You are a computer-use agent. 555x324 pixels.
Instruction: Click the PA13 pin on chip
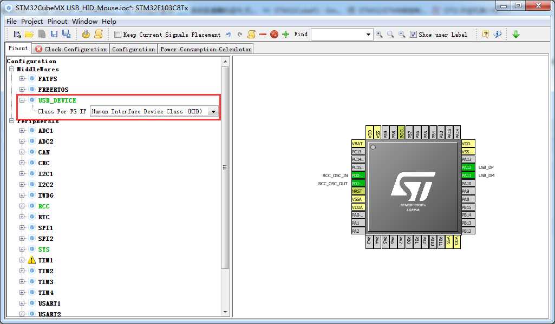[468, 159]
